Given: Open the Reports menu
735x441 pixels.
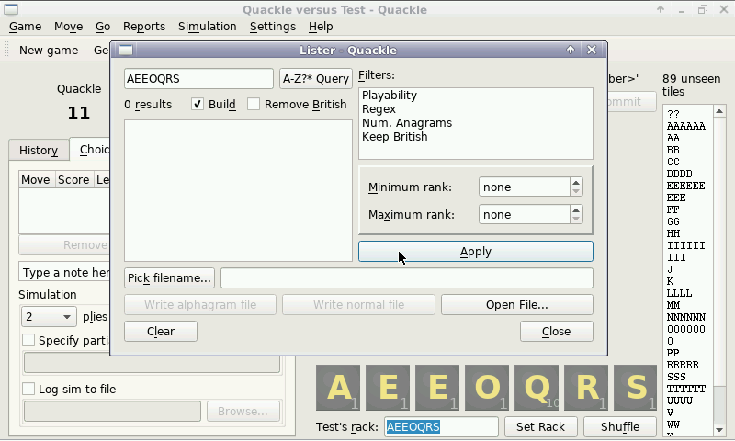Looking at the screenshot, I should [x=144, y=27].
